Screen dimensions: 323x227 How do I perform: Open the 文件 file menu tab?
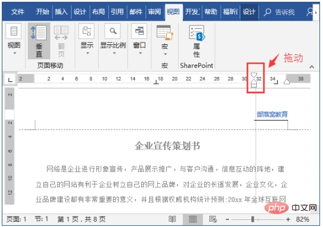[x=18, y=12]
